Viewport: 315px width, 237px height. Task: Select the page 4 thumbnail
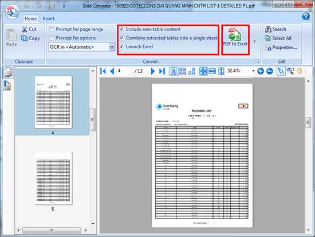click(x=53, y=102)
